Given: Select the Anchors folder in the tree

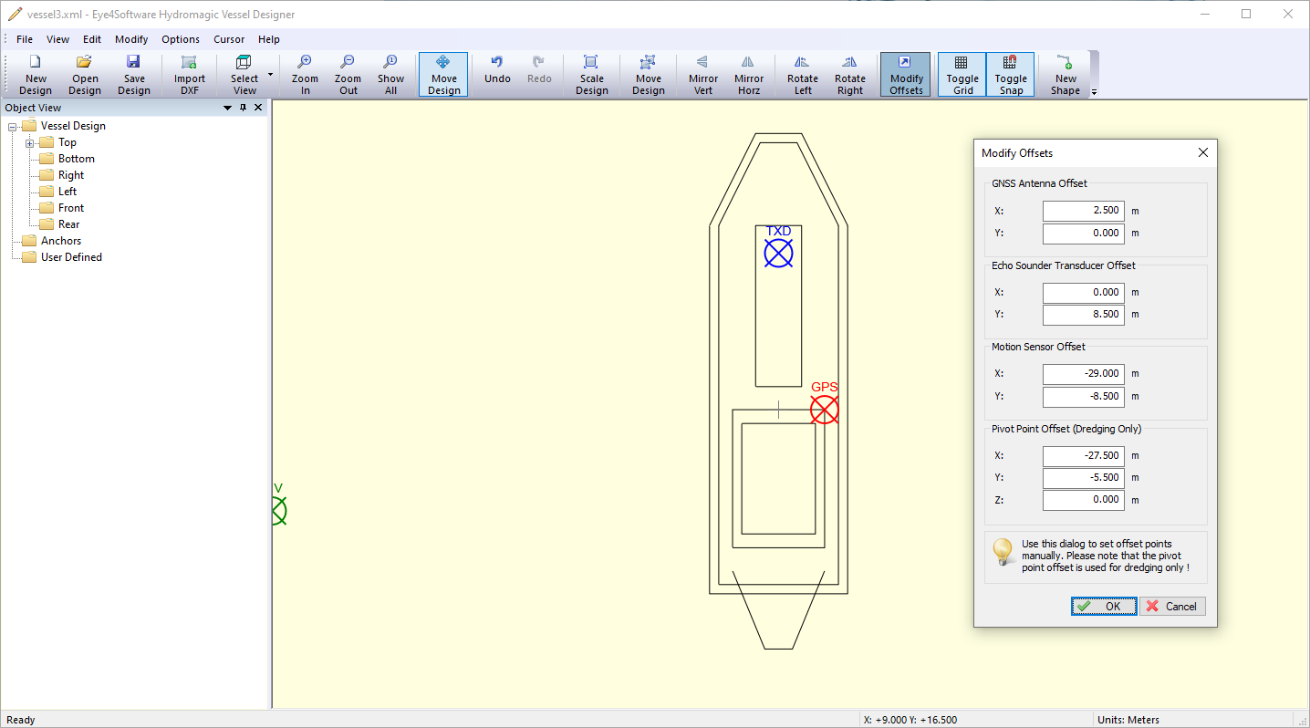Looking at the screenshot, I should (x=60, y=241).
